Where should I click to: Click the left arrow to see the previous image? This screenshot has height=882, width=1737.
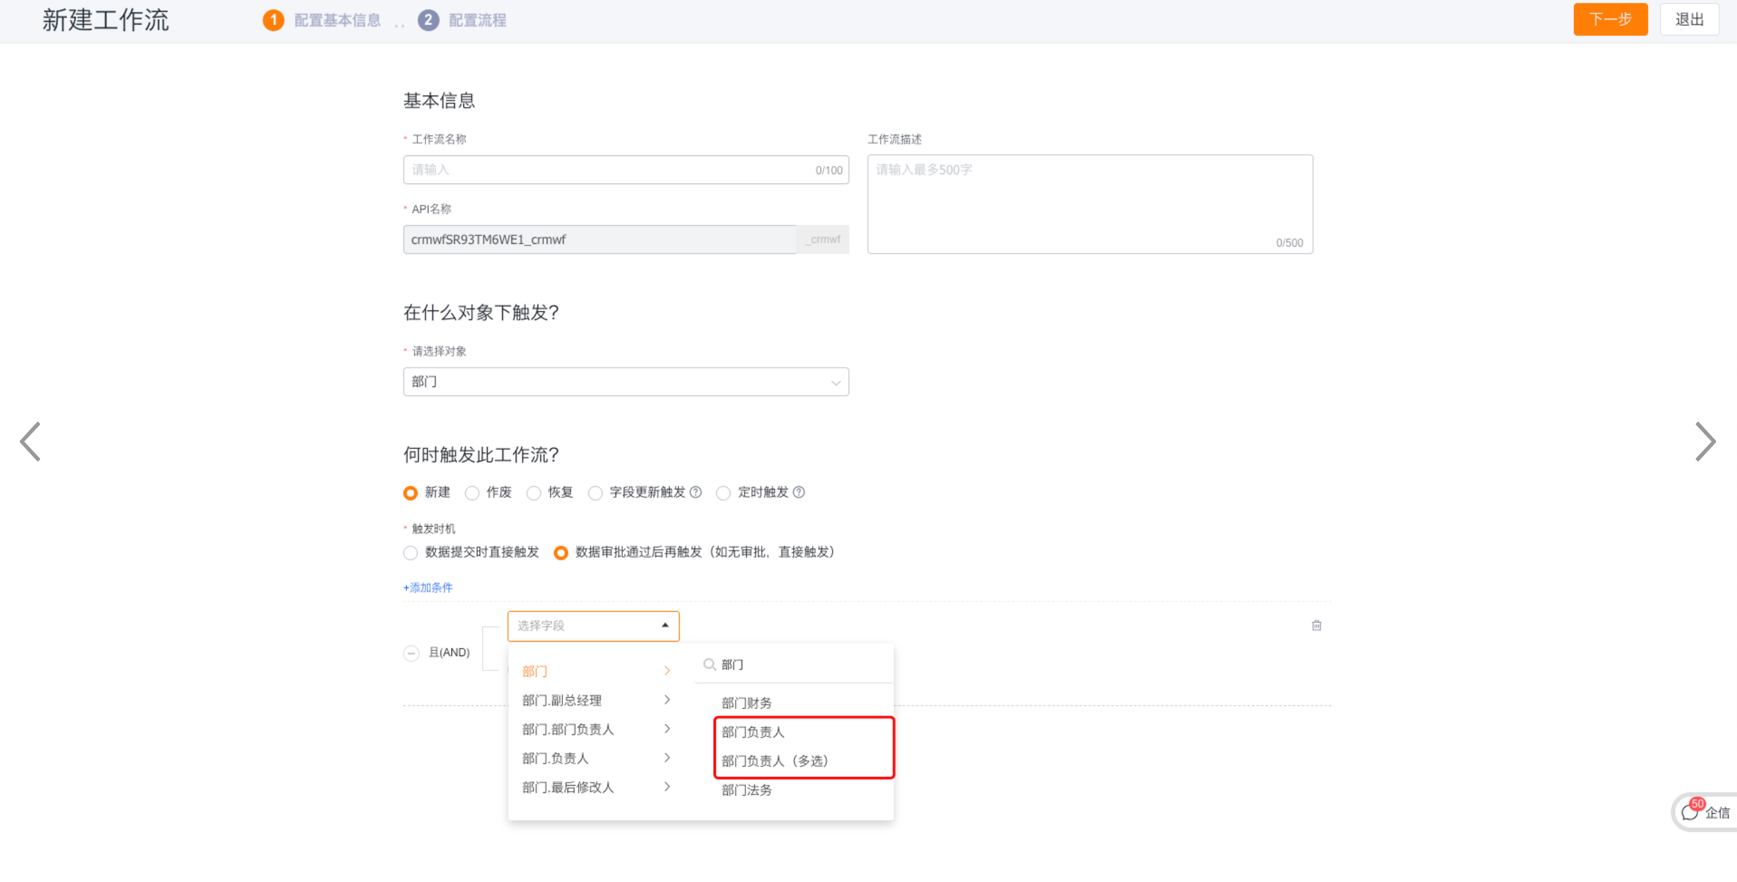[30, 442]
